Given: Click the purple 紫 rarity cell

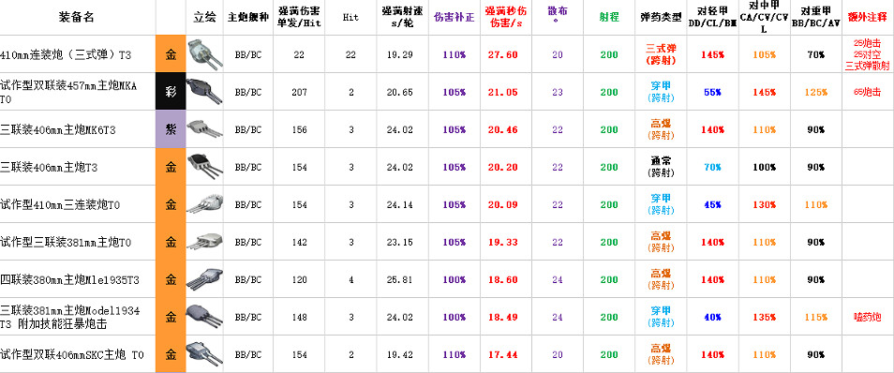Looking at the screenshot, I should [171, 129].
